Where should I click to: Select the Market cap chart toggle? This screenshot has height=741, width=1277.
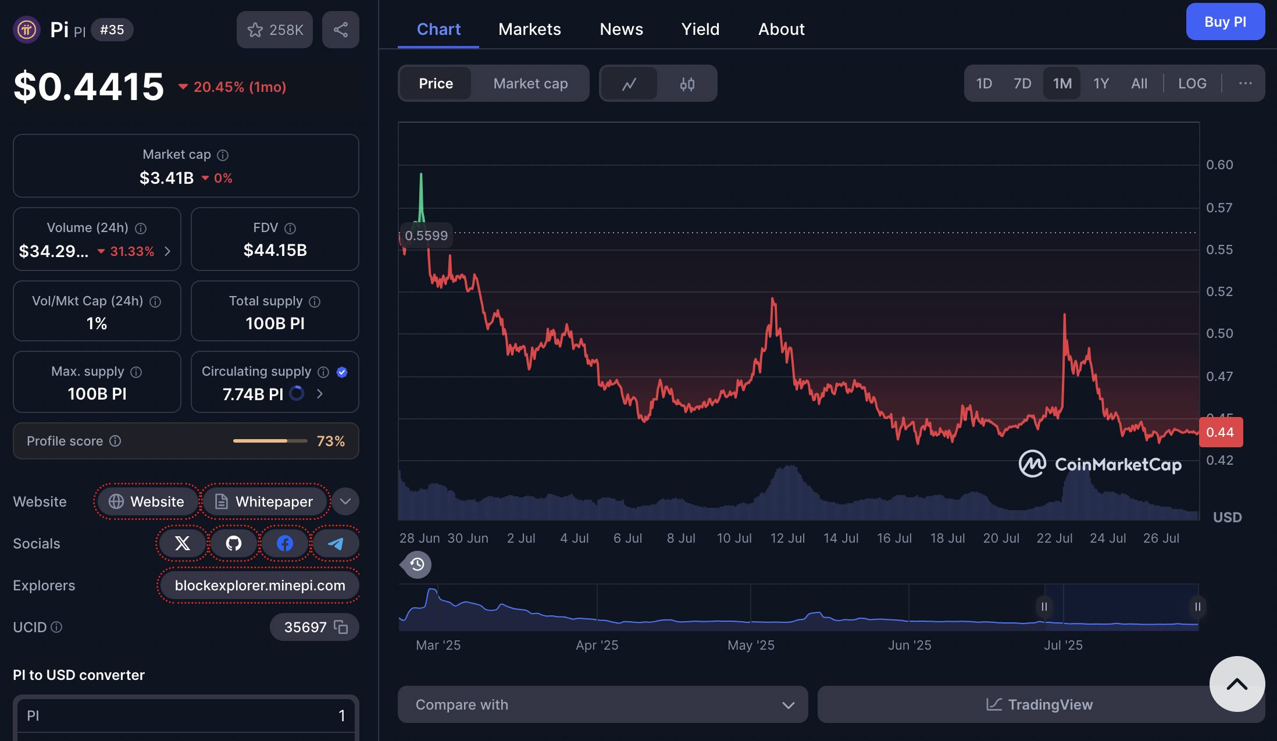(530, 84)
